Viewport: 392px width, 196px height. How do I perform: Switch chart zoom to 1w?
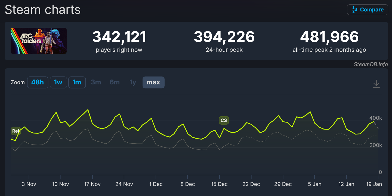(58, 82)
